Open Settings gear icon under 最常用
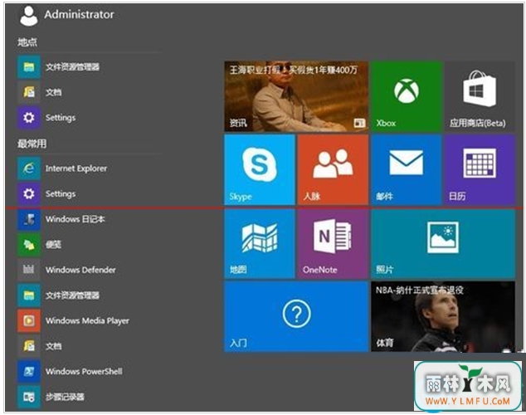 click(x=29, y=193)
